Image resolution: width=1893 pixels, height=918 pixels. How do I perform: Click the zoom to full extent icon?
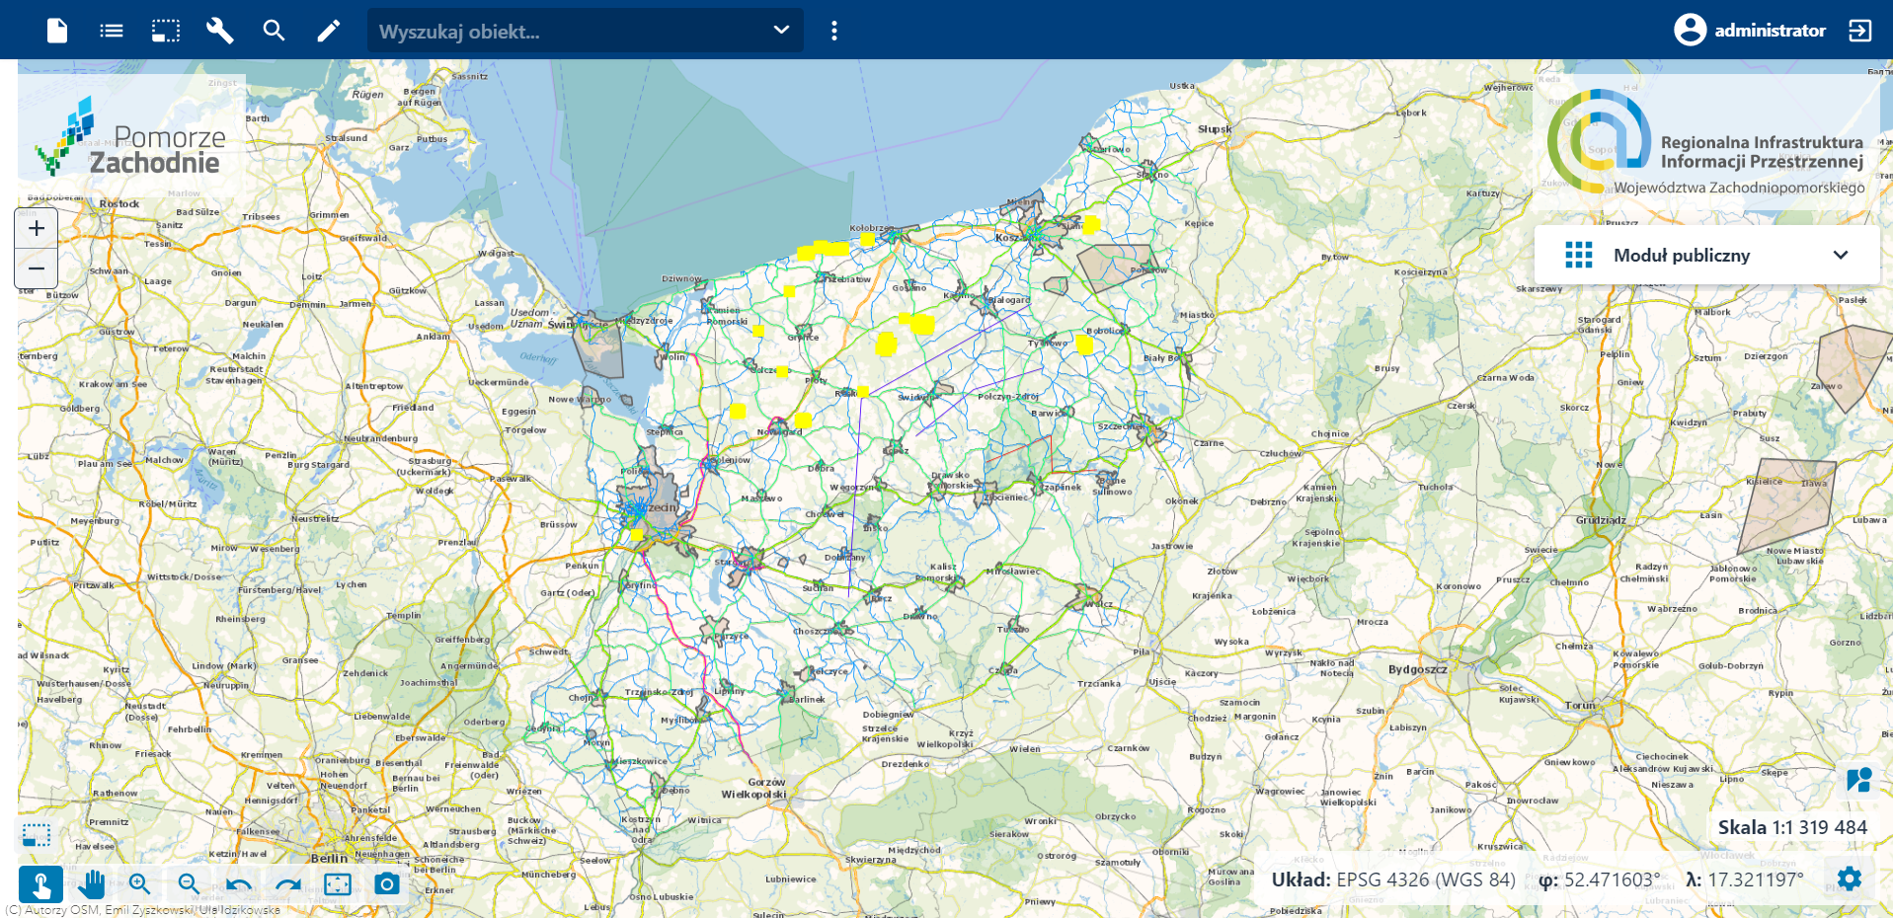point(338,883)
